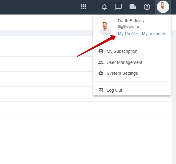The image size is (176, 164).
Task: Open the My accounts link
Action: tap(154, 34)
